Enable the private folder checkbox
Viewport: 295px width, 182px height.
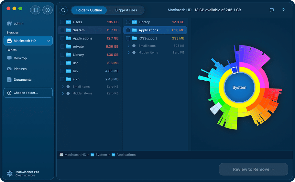pyautogui.click(x=62, y=46)
